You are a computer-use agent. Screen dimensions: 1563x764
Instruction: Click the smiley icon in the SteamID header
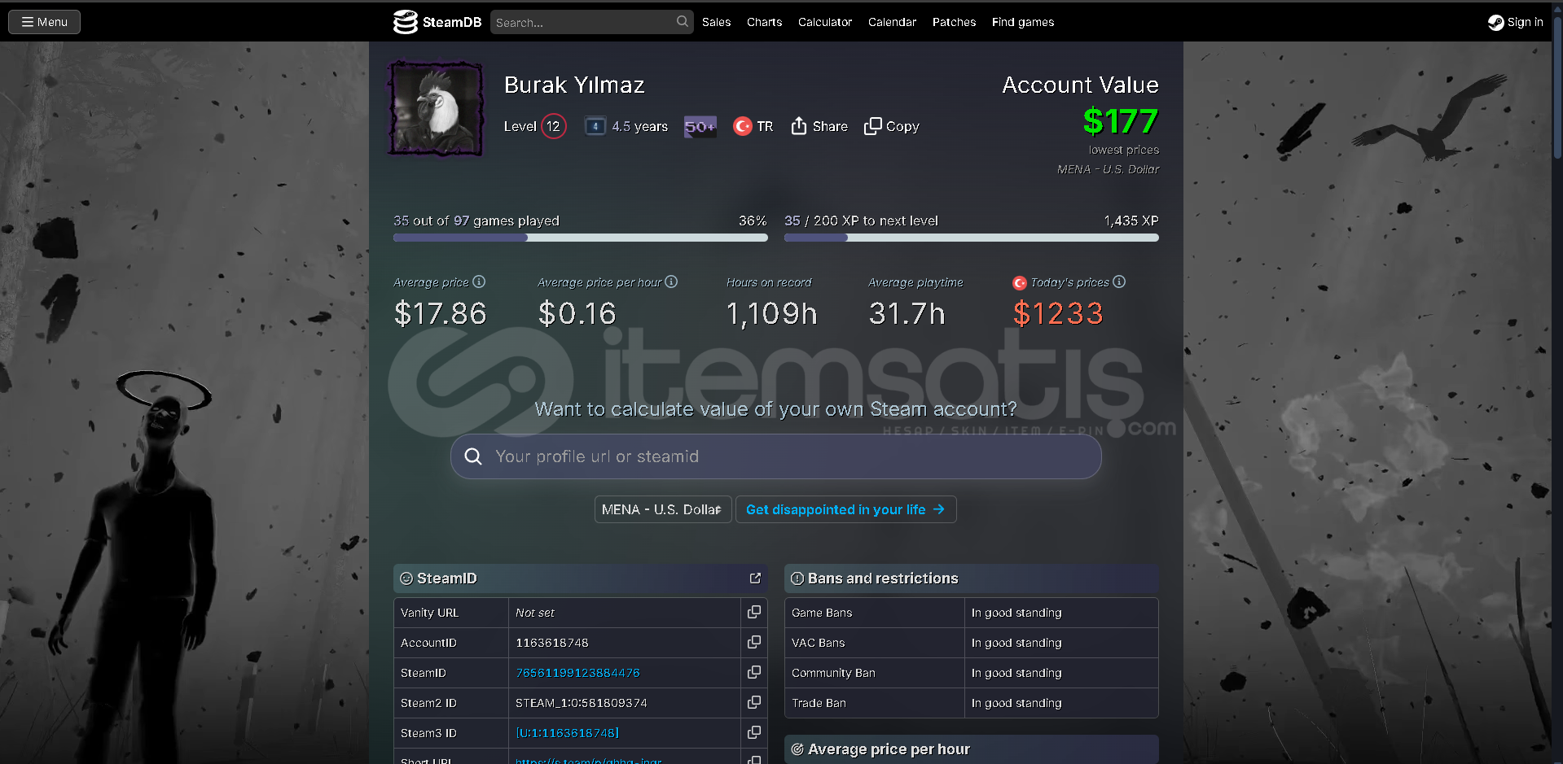pyautogui.click(x=406, y=578)
